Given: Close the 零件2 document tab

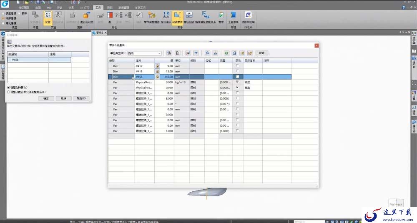Looking at the screenshot, I should tap(106, 33).
